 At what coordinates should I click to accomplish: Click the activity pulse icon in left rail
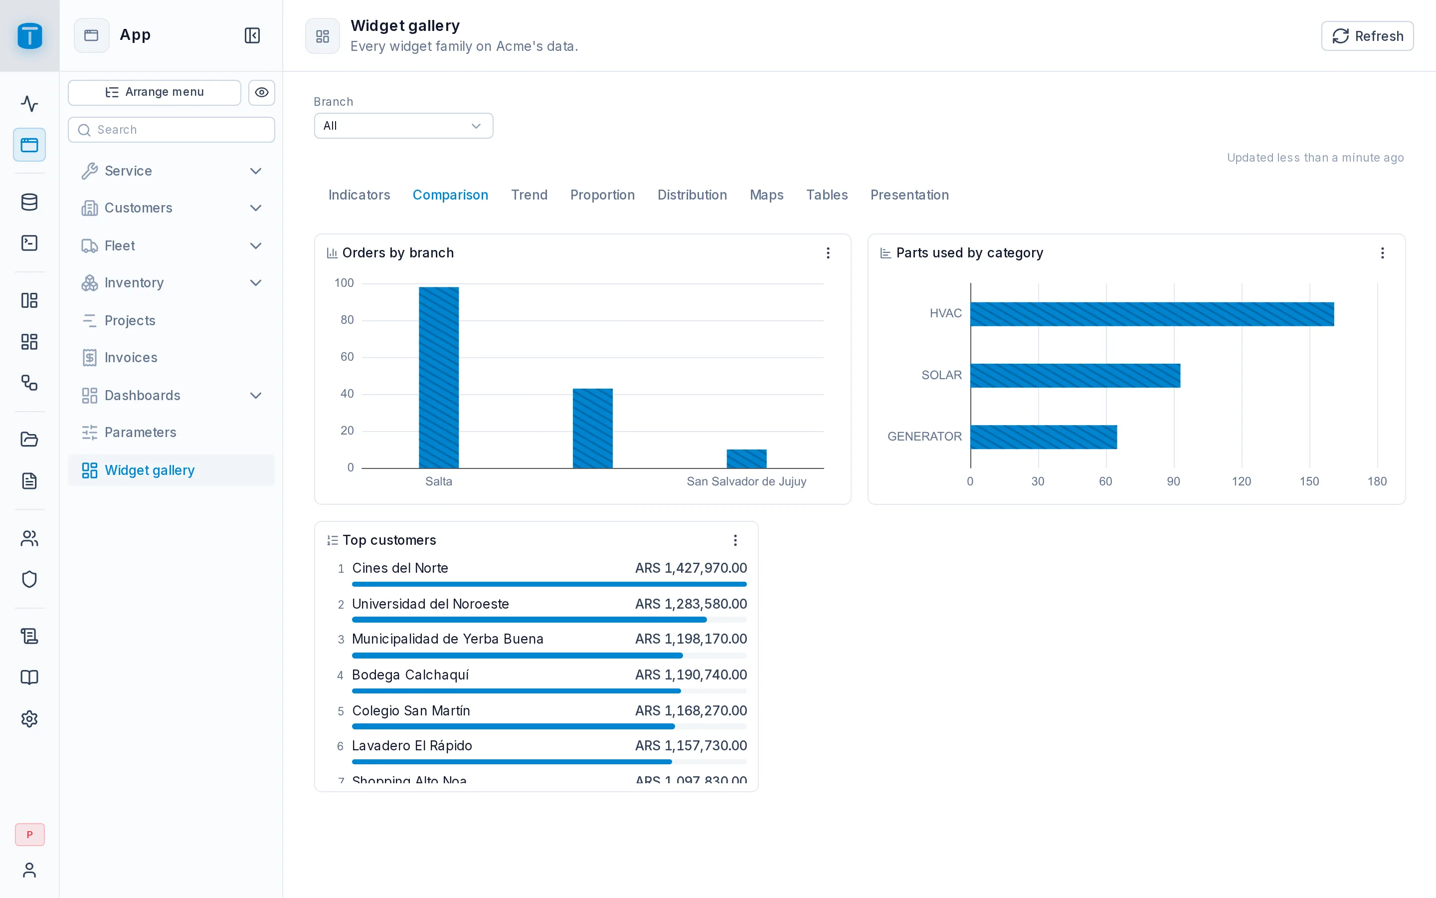click(x=29, y=104)
